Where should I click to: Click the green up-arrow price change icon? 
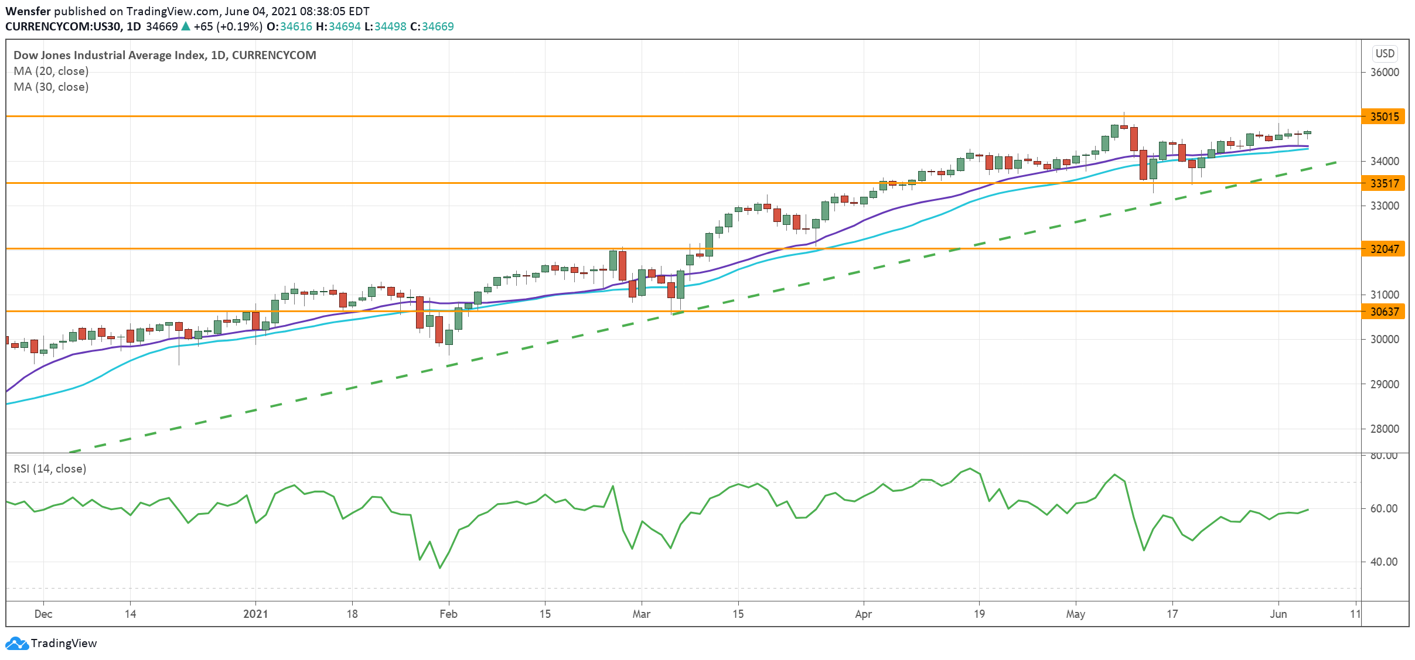(186, 26)
